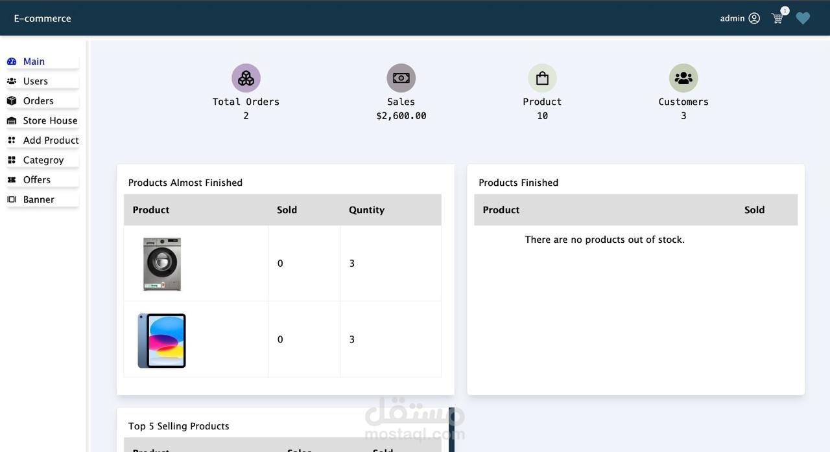
Task: Click the iPad tablet product thumbnail
Action: coord(162,341)
